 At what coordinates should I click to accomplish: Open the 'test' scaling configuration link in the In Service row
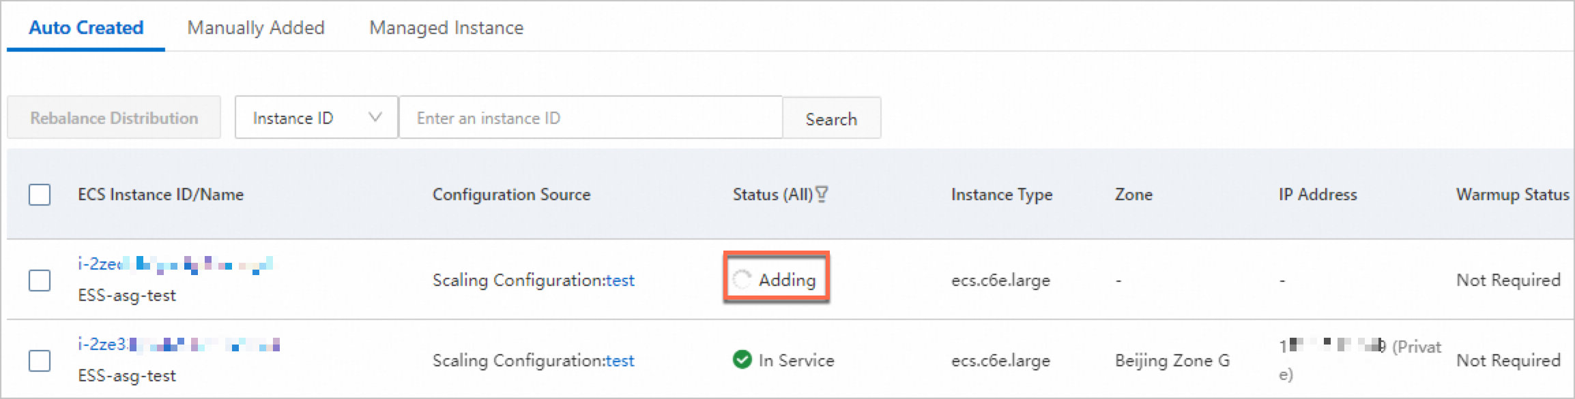point(620,360)
